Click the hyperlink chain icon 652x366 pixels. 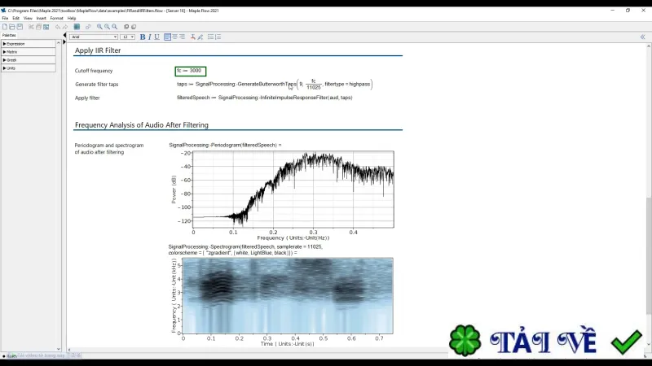(x=88, y=27)
